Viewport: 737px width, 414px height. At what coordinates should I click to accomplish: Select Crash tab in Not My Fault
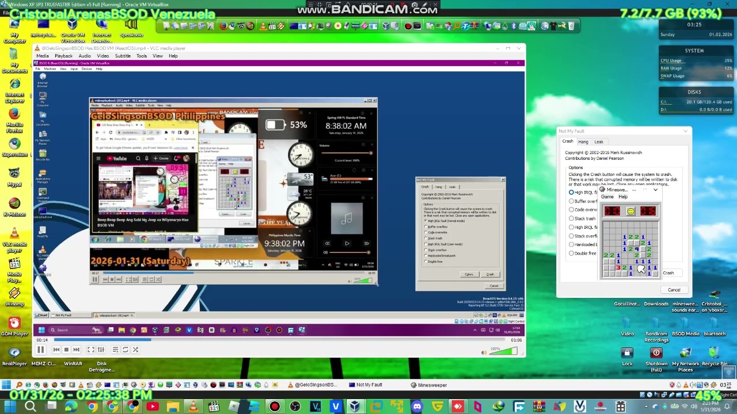(x=568, y=141)
